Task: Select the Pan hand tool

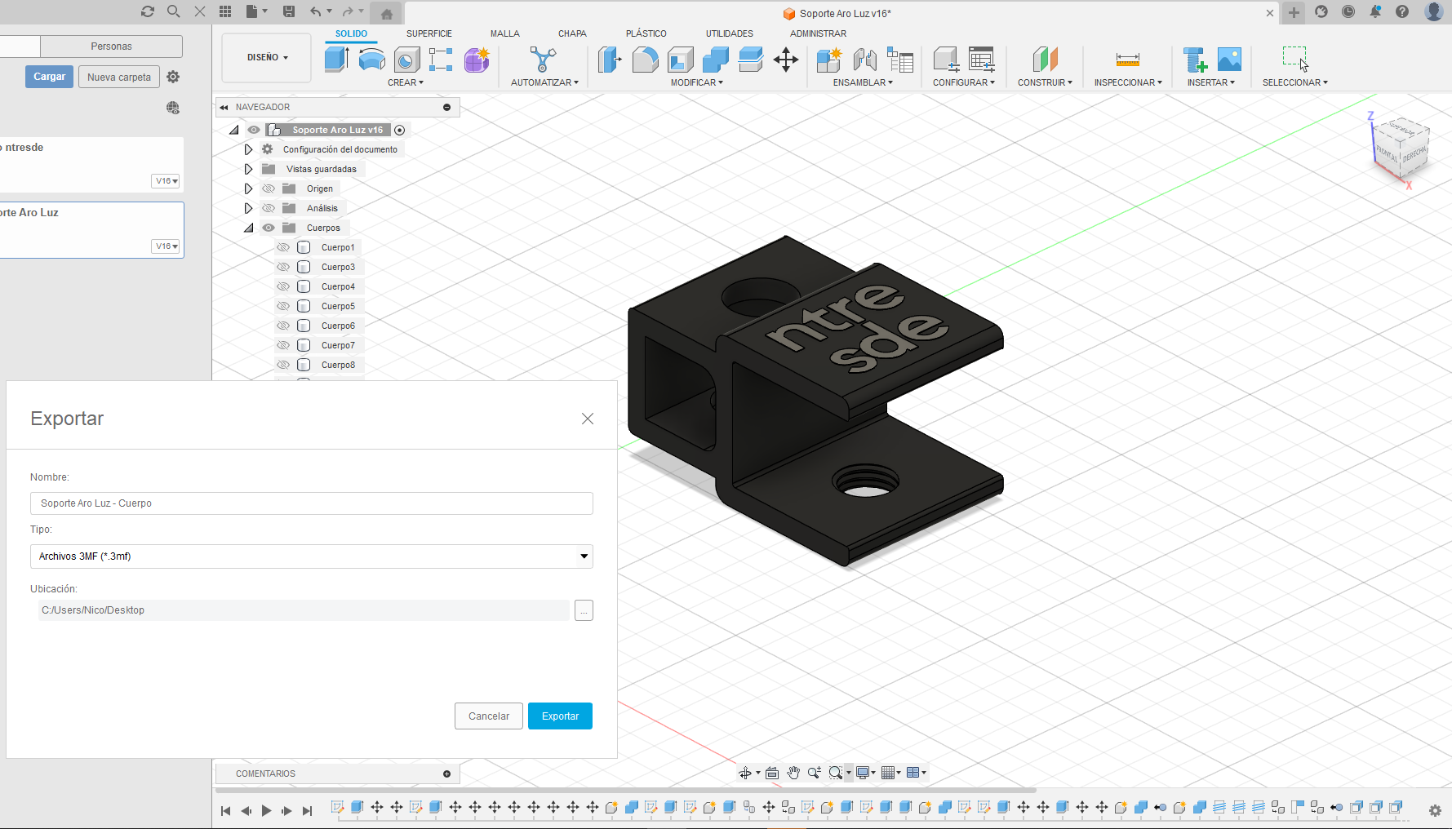Action: [x=793, y=773]
